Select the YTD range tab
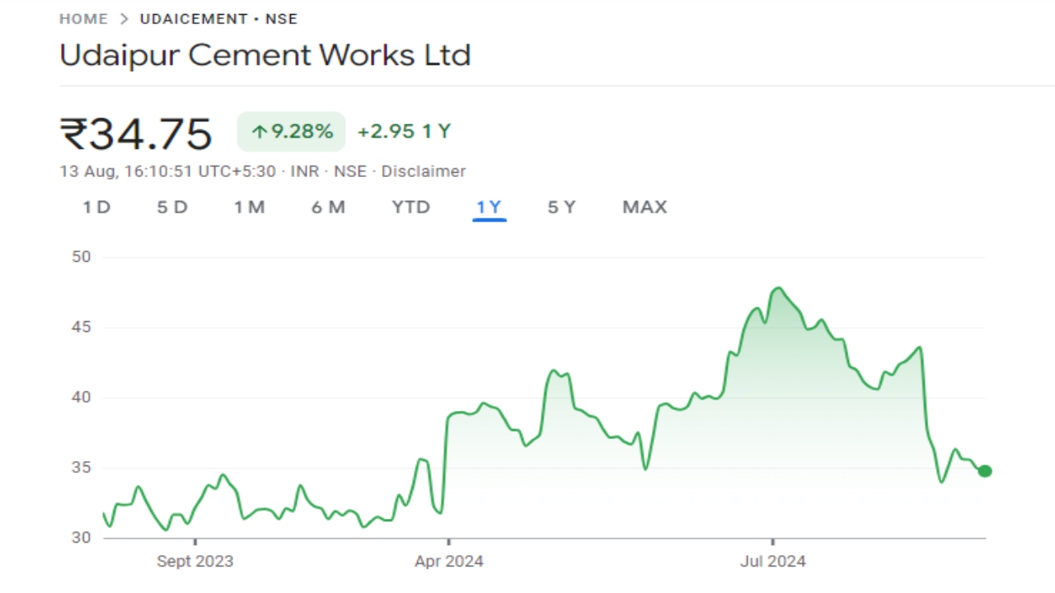1055x593 pixels. [x=410, y=207]
